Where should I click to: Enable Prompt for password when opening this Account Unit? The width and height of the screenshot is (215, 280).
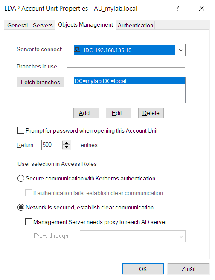(21, 130)
